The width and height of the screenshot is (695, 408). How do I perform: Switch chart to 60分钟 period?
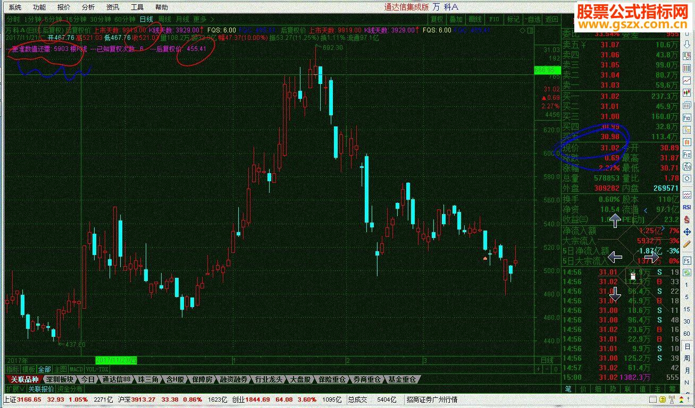coord(125,19)
